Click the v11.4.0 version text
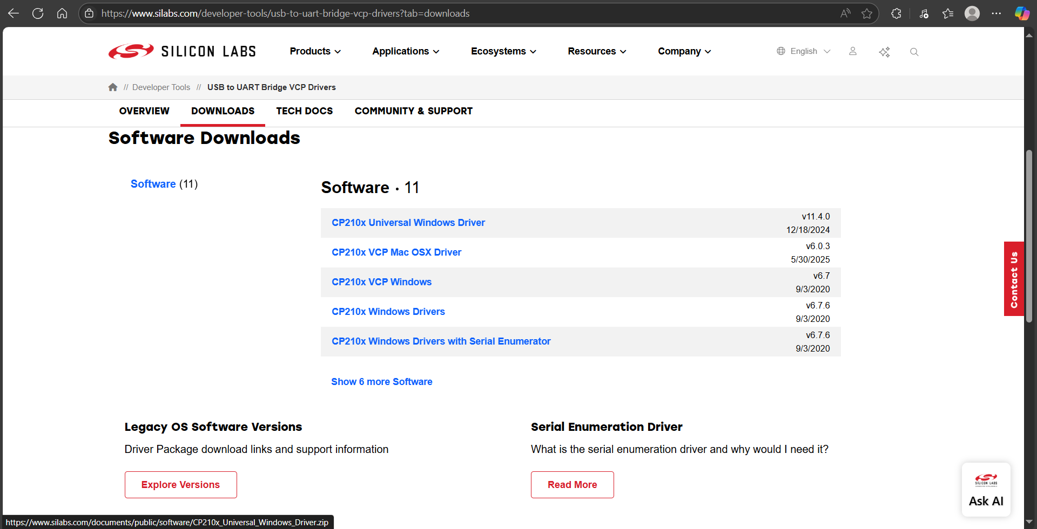The image size is (1037, 529). (x=816, y=216)
